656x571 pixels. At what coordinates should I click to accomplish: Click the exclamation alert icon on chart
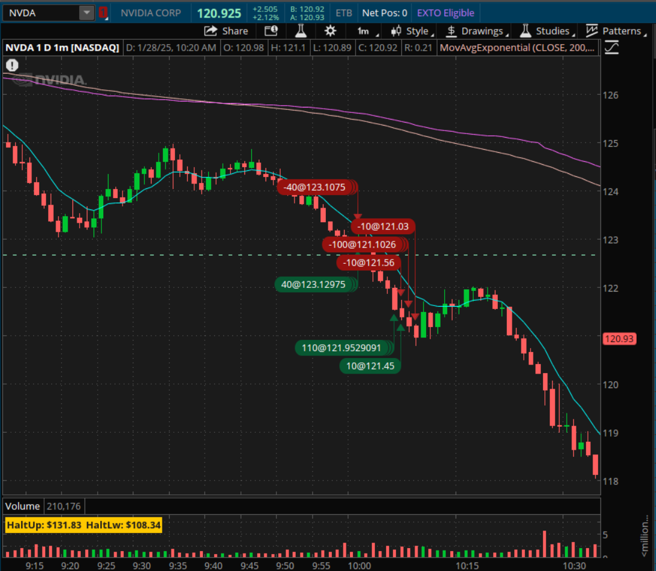tap(12, 65)
